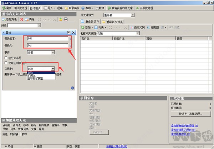Screen dimensions: 214x149
Task: Click the 元数据 toolbar item
Action: coord(100,8)
